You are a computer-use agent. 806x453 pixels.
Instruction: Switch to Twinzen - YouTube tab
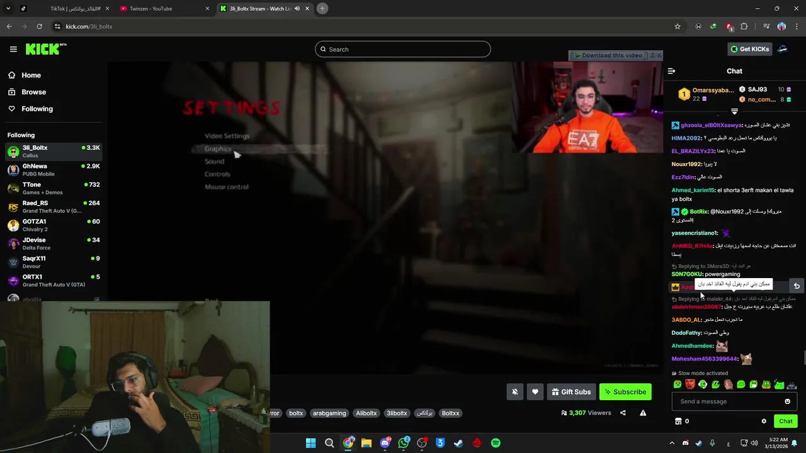point(164,9)
